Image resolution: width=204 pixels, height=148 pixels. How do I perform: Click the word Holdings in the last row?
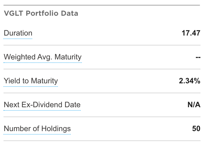(x=56, y=129)
